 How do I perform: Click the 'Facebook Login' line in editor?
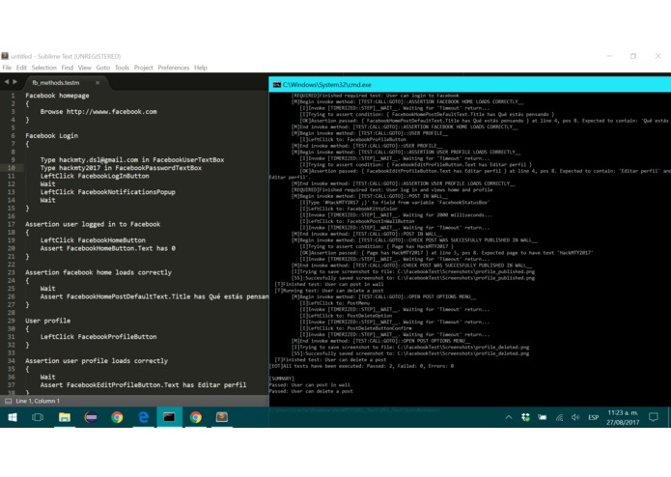[52, 135]
